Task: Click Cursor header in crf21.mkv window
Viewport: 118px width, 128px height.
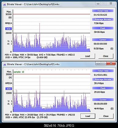Action: pos(103,100)
